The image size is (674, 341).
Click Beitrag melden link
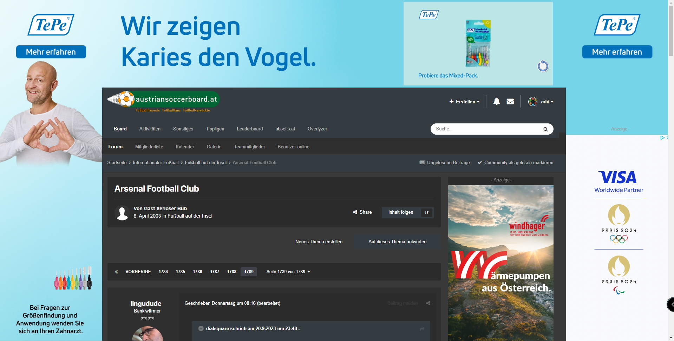tap(403, 303)
